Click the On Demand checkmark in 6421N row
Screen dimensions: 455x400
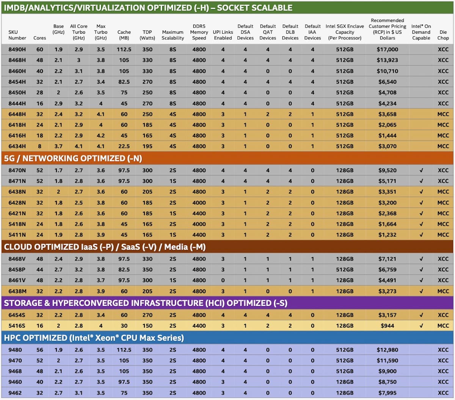click(x=421, y=213)
